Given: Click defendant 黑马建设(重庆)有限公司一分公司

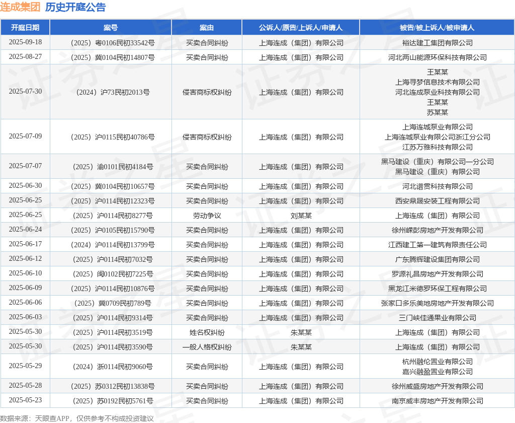Looking at the screenshot, I should [437, 162].
